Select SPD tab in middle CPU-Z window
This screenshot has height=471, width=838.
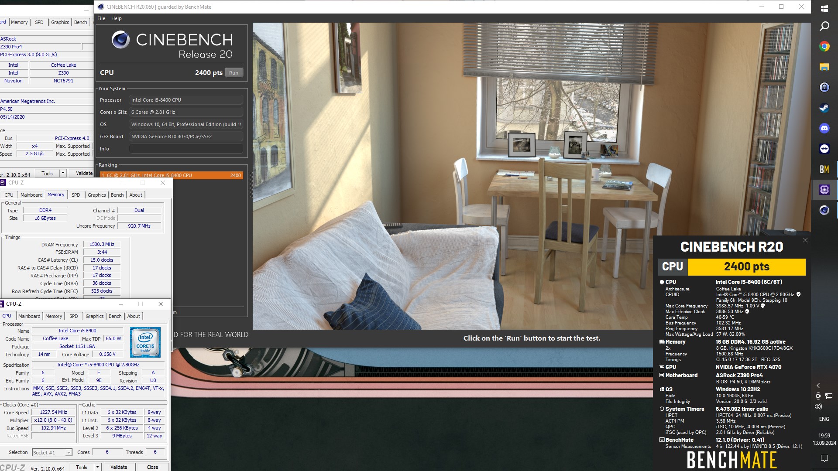(x=76, y=195)
